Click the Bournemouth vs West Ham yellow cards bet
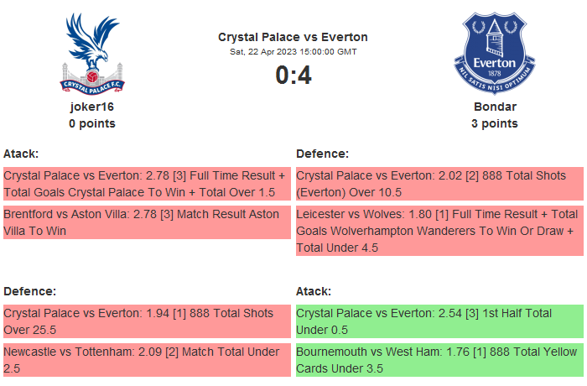Screen dimensions: 587x386 click(x=439, y=360)
